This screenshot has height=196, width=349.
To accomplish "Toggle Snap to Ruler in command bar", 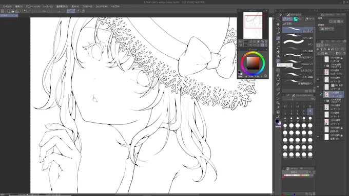I will point(69,11).
